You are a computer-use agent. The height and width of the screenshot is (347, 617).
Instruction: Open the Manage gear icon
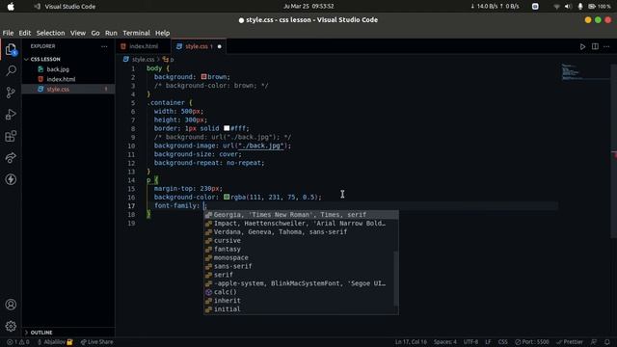point(11,326)
